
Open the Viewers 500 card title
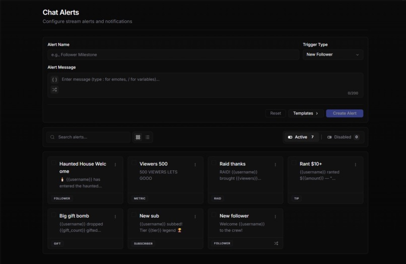pos(154,164)
